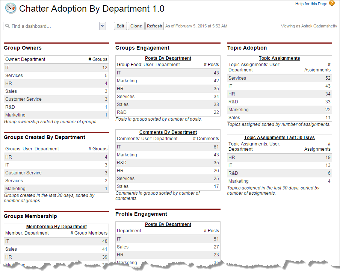The height and width of the screenshot is (271, 340).
Task: Click the "Groups Created By Department" heading
Action: point(45,137)
